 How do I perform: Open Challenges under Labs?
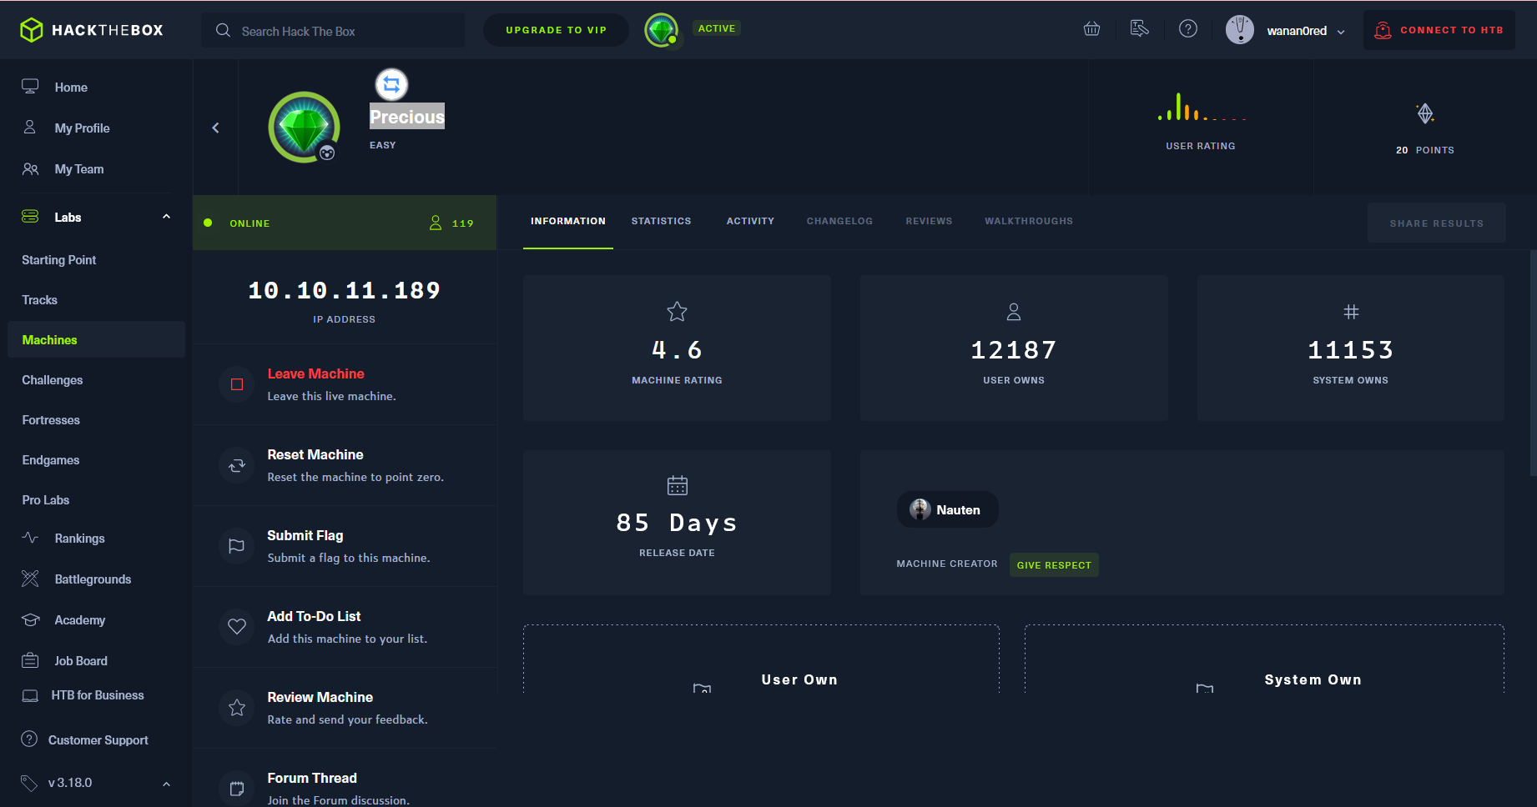(x=53, y=379)
